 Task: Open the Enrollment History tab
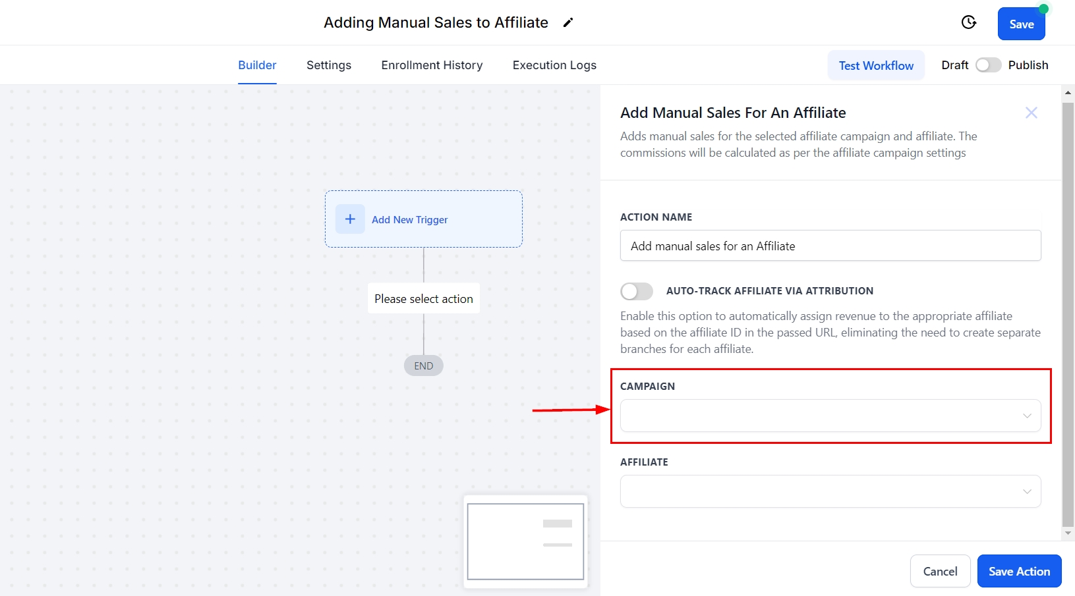point(432,65)
